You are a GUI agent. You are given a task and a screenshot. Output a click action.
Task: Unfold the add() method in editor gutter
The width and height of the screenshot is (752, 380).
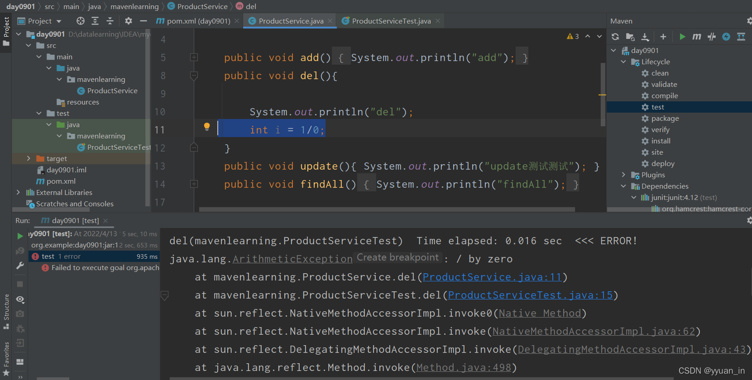194,57
